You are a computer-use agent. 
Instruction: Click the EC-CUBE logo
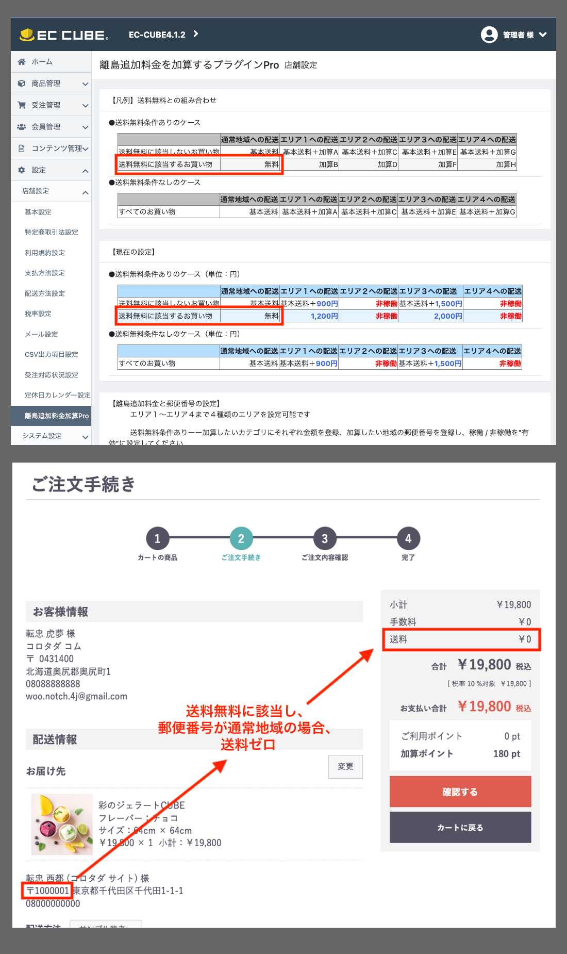(x=64, y=35)
